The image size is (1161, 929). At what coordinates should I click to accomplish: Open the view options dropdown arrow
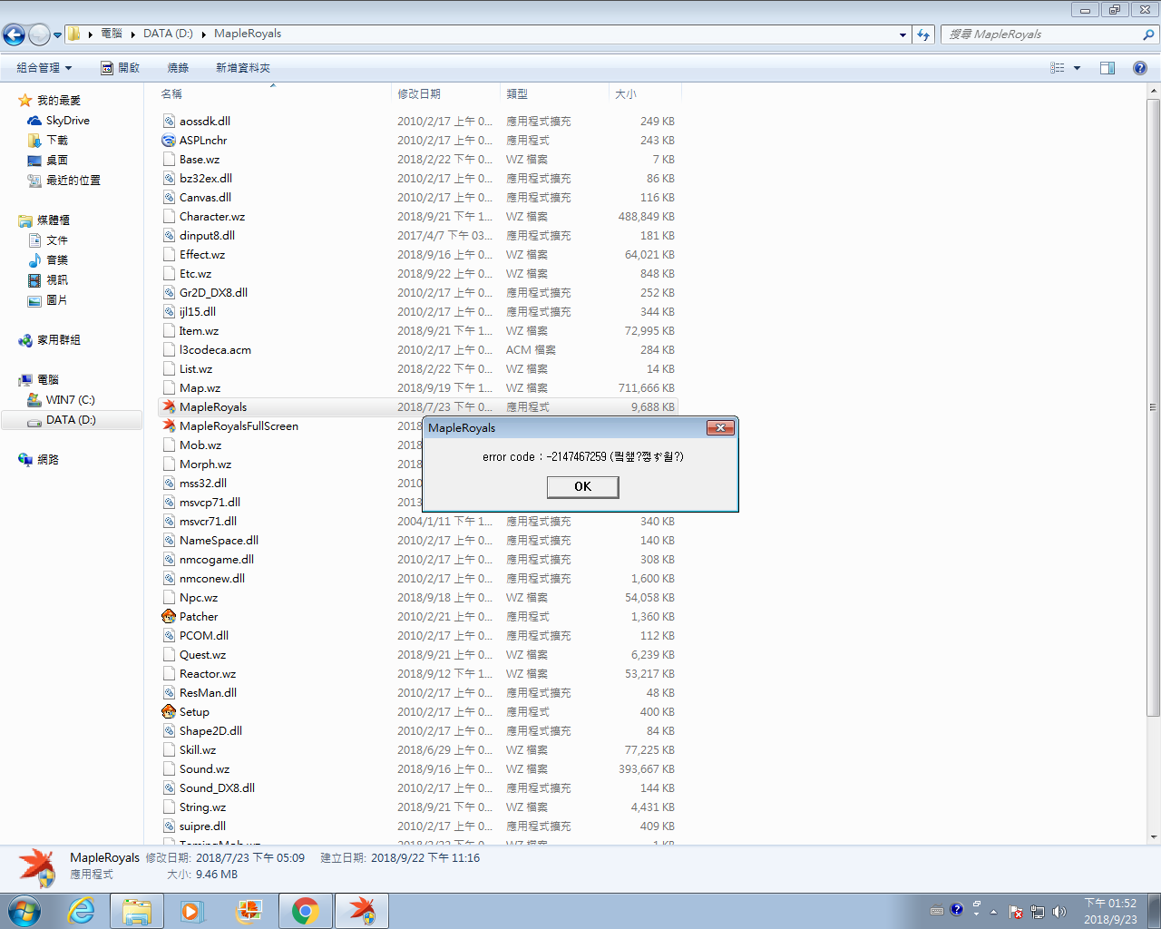point(1077,68)
